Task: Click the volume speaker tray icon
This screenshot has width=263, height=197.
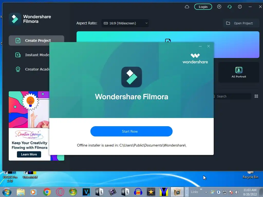Action: coord(237,192)
